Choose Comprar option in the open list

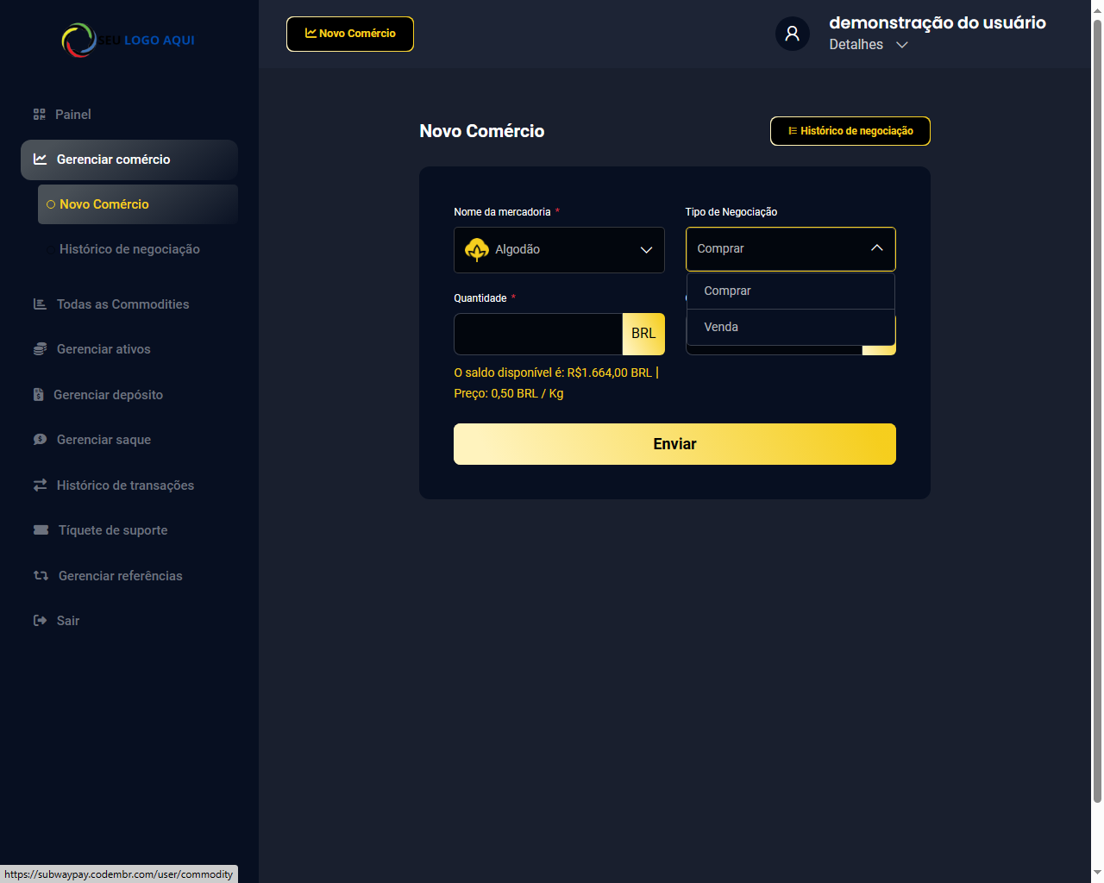click(x=727, y=291)
